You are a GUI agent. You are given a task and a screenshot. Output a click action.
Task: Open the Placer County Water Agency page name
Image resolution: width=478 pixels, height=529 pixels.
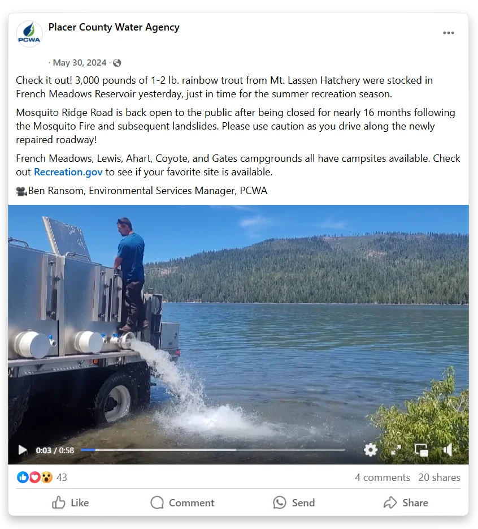[114, 27]
